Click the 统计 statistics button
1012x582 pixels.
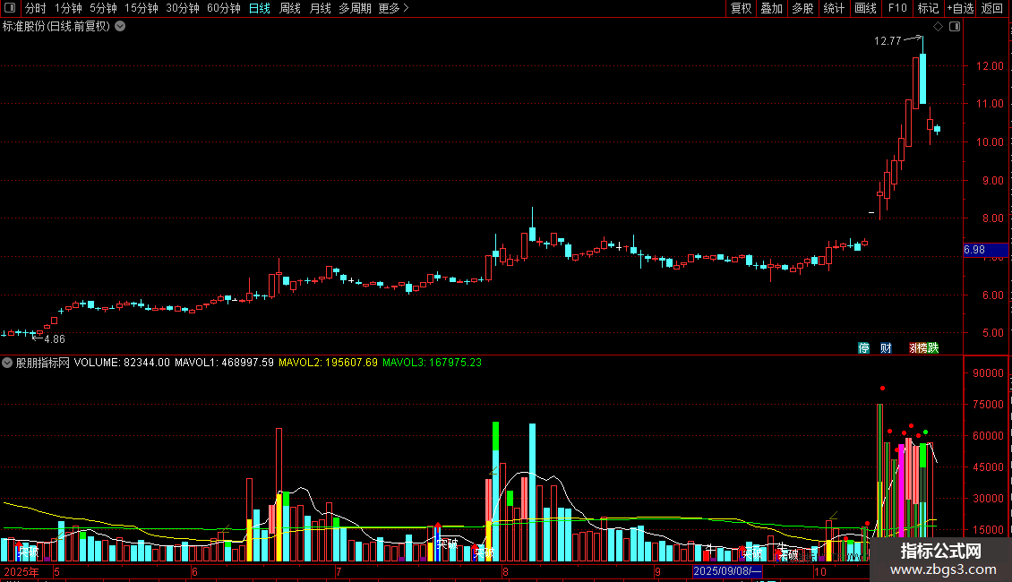[833, 8]
